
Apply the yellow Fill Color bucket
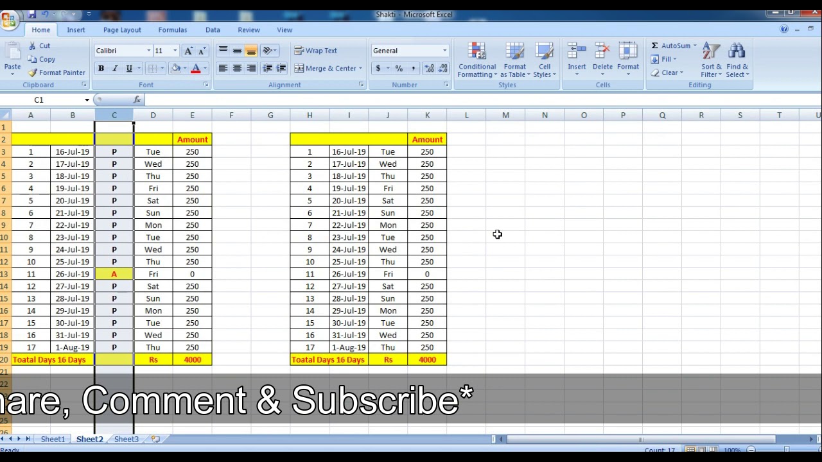175,69
